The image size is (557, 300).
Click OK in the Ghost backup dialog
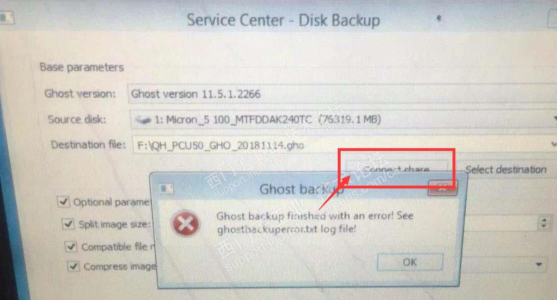click(x=410, y=262)
